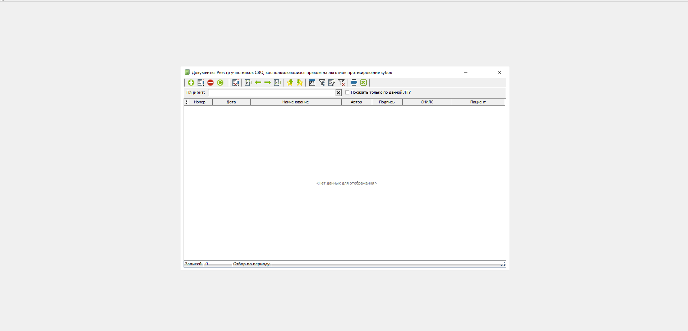Sort by the Наименование column header

tap(296, 102)
